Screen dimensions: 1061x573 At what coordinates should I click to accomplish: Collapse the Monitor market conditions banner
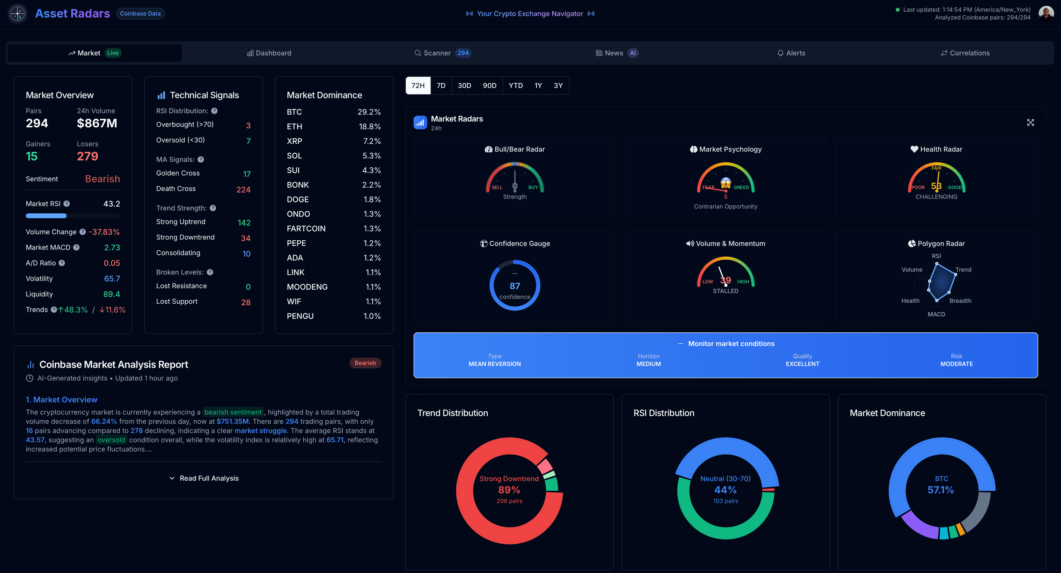pos(681,343)
